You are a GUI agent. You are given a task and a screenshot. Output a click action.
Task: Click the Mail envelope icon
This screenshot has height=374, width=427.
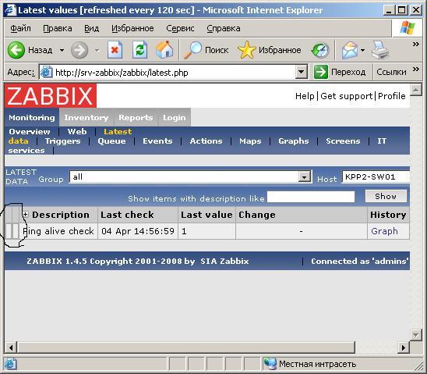(350, 50)
